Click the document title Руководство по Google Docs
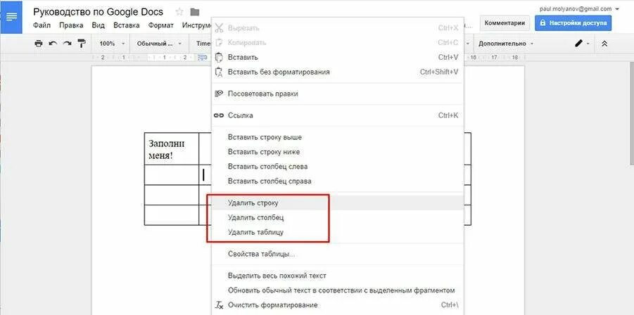Viewport: 634px width, 315px height. [x=99, y=12]
